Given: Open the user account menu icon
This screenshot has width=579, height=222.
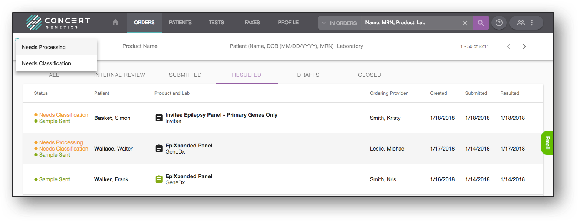Looking at the screenshot, I should 521,23.
